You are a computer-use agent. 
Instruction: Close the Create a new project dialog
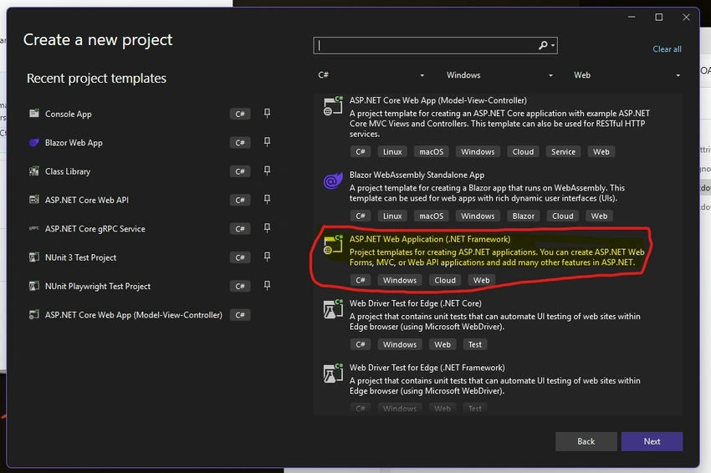[686, 18]
